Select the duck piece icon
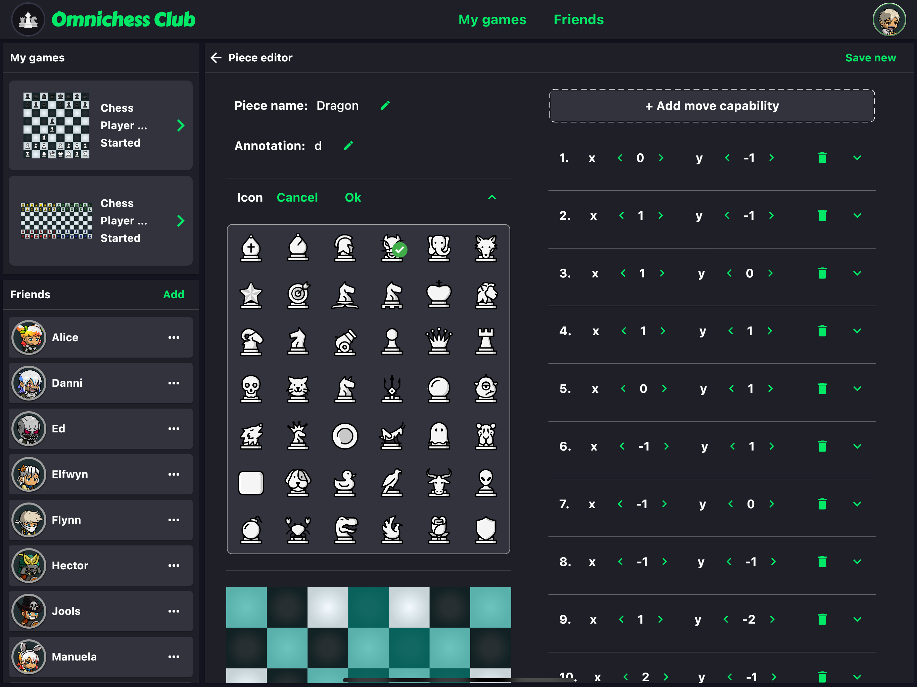Image resolution: width=917 pixels, height=687 pixels. tap(345, 483)
